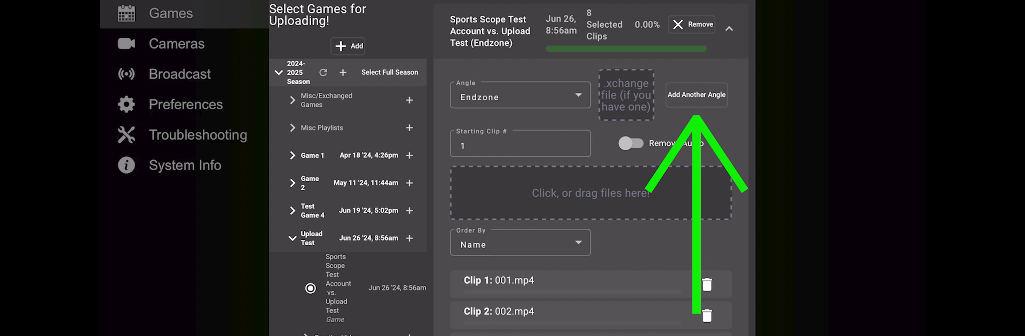Click the Starting Clip # field
The height and width of the screenshot is (336, 1025).
[x=521, y=143]
